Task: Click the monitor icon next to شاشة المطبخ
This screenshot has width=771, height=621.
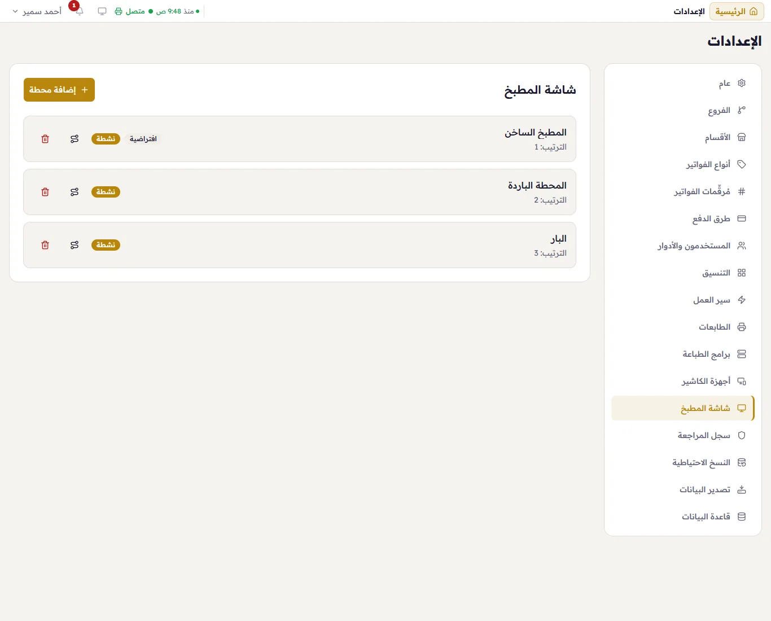Action: (x=742, y=408)
